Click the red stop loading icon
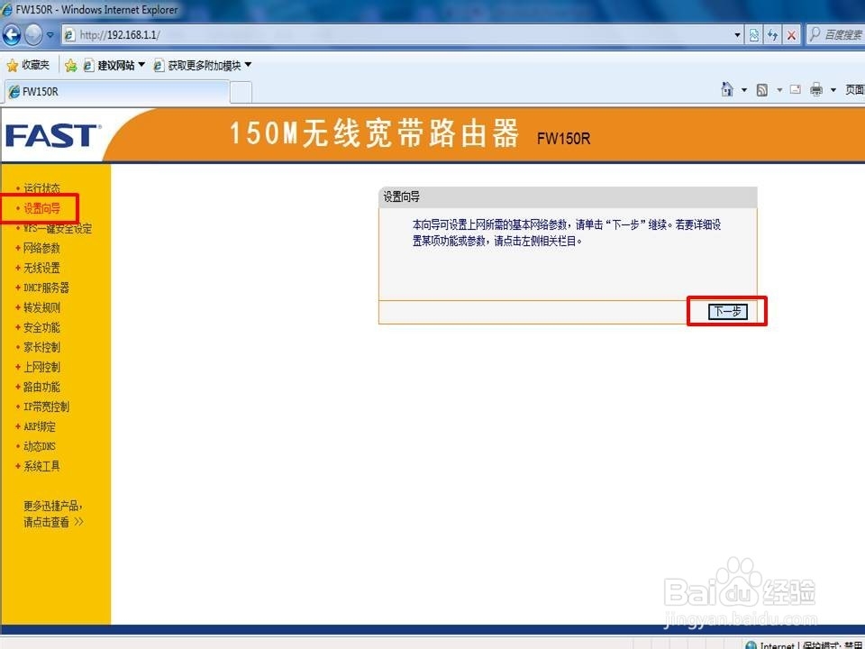The height and width of the screenshot is (649, 865). click(792, 35)
